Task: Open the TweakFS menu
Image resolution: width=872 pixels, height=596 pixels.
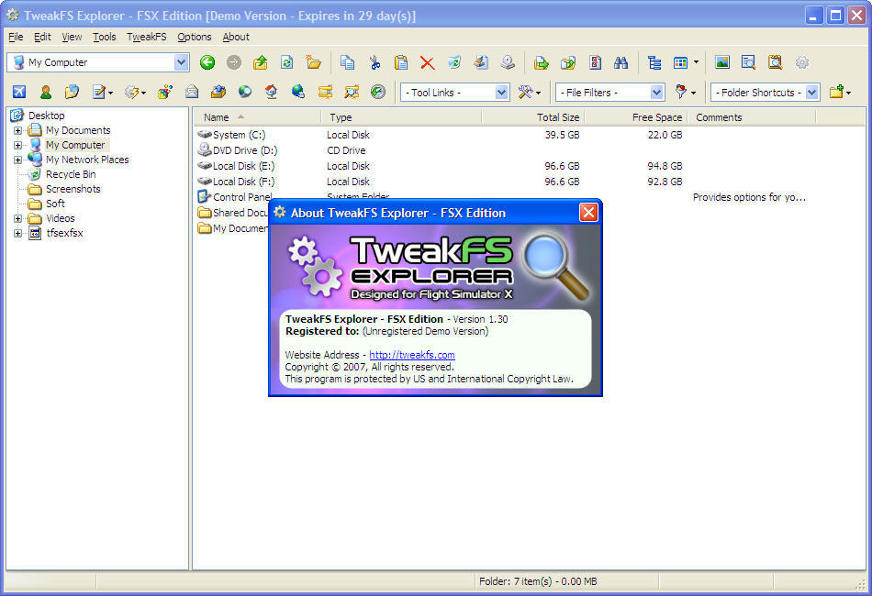Action: pos(146,37)
